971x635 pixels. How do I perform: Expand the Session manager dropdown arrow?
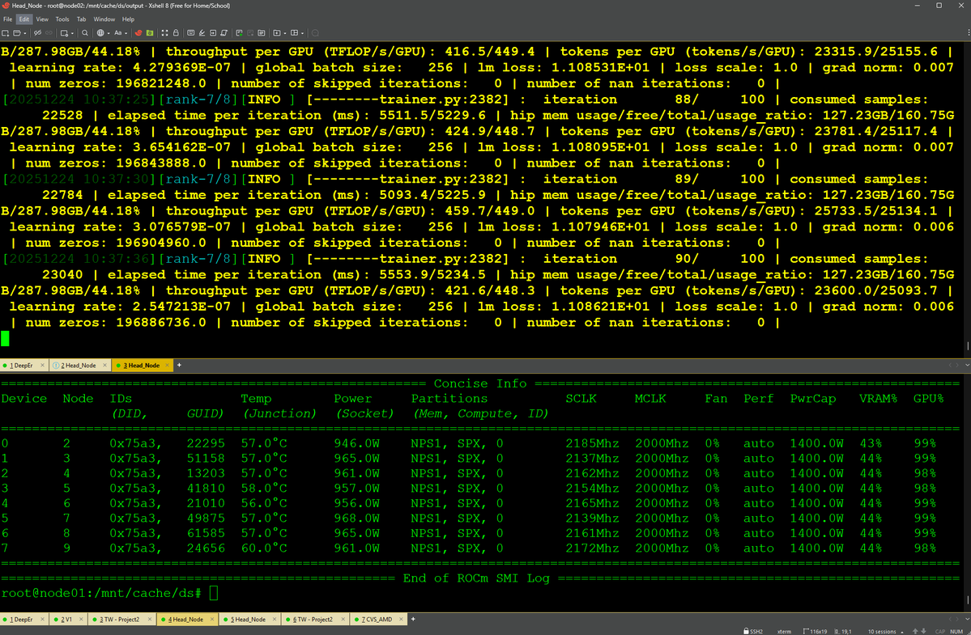(285, 33)
